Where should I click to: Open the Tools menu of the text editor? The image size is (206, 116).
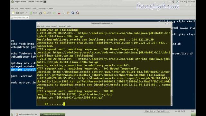pyautogui.click(x=34, y=8)
